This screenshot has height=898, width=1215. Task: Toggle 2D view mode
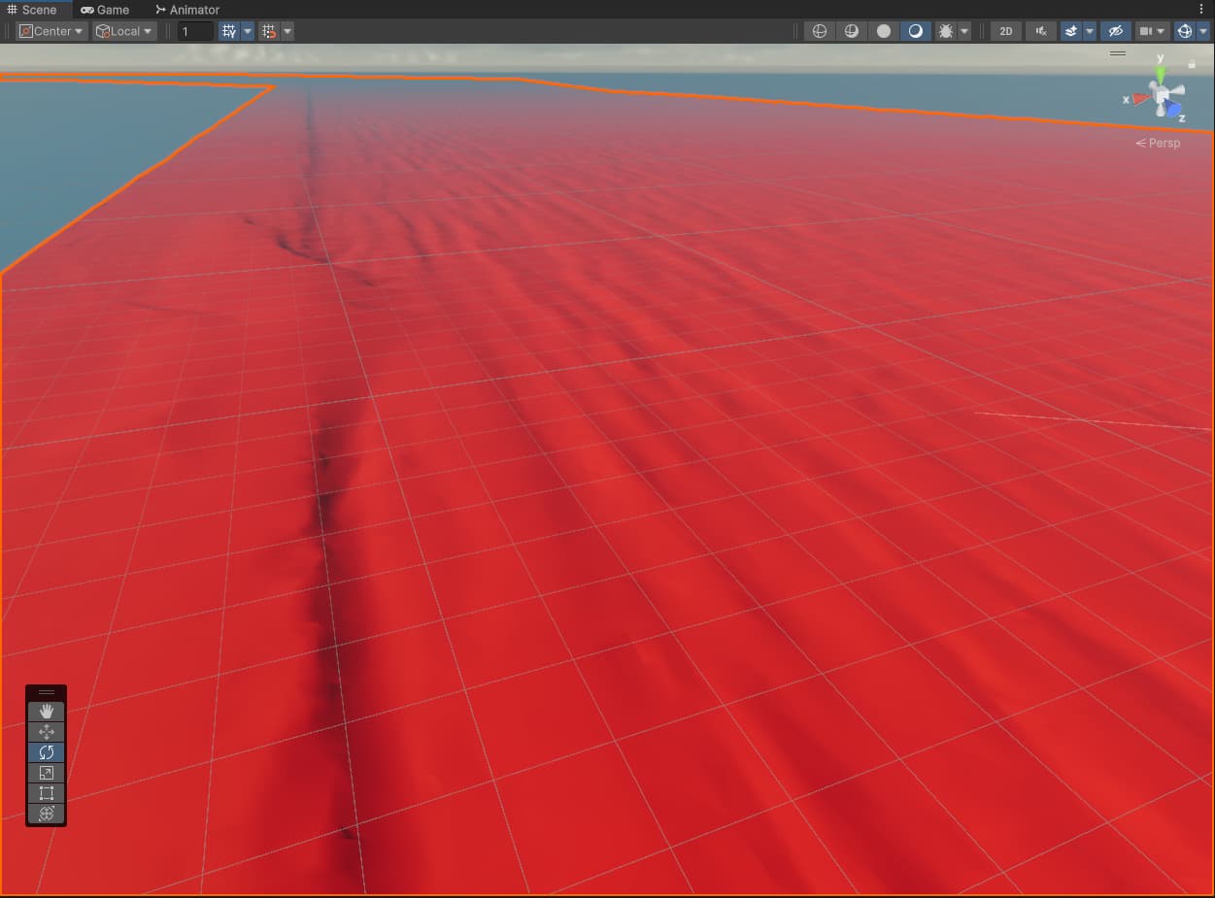point(1005,30)
